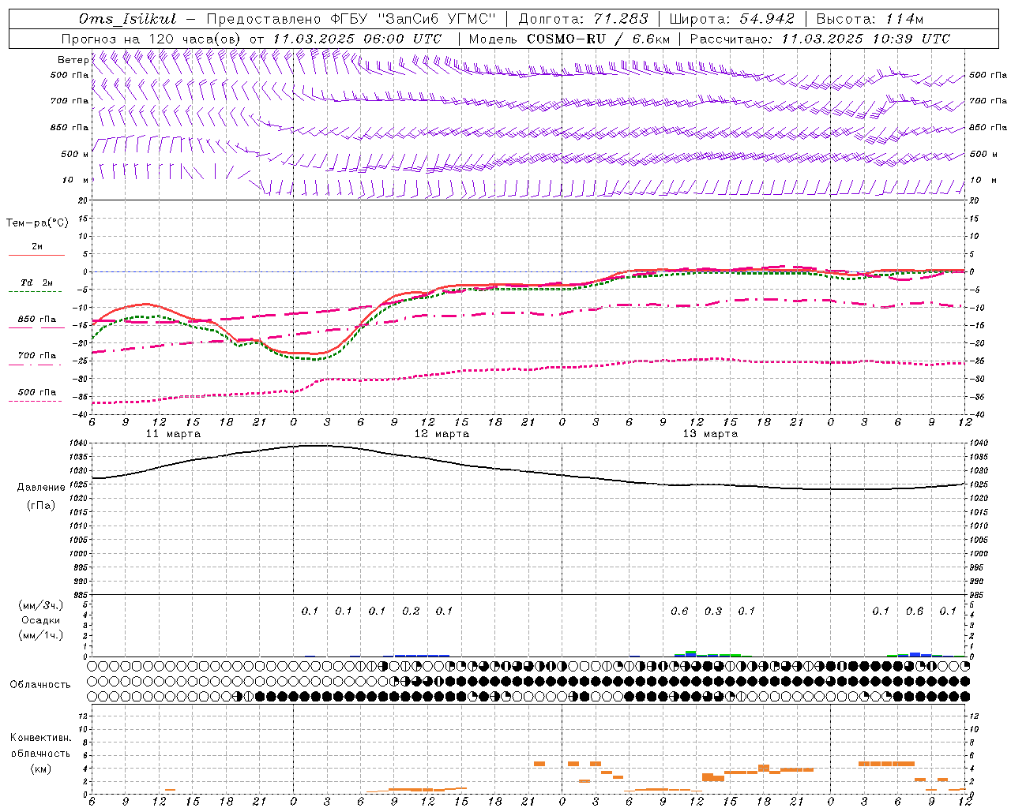This screenshot has width=1011, height=808.
Task: Click the solid red line under the 2м legend
Action: pos(36,255)
